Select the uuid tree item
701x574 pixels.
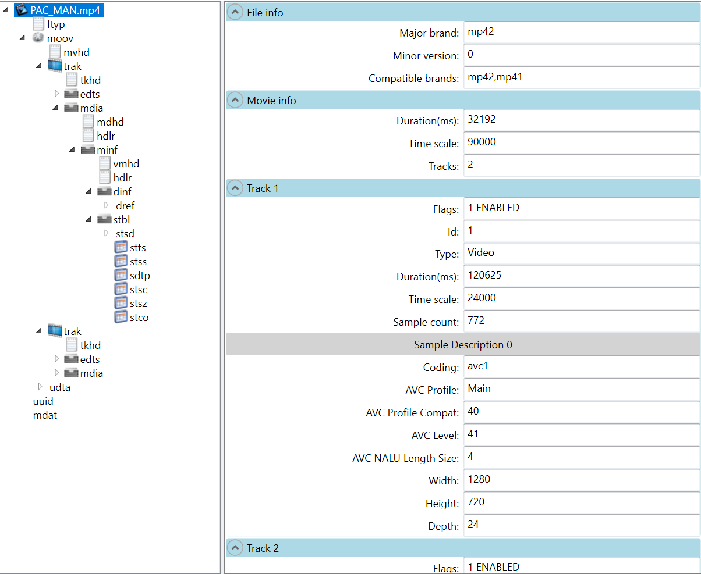(x=43, y=401)
